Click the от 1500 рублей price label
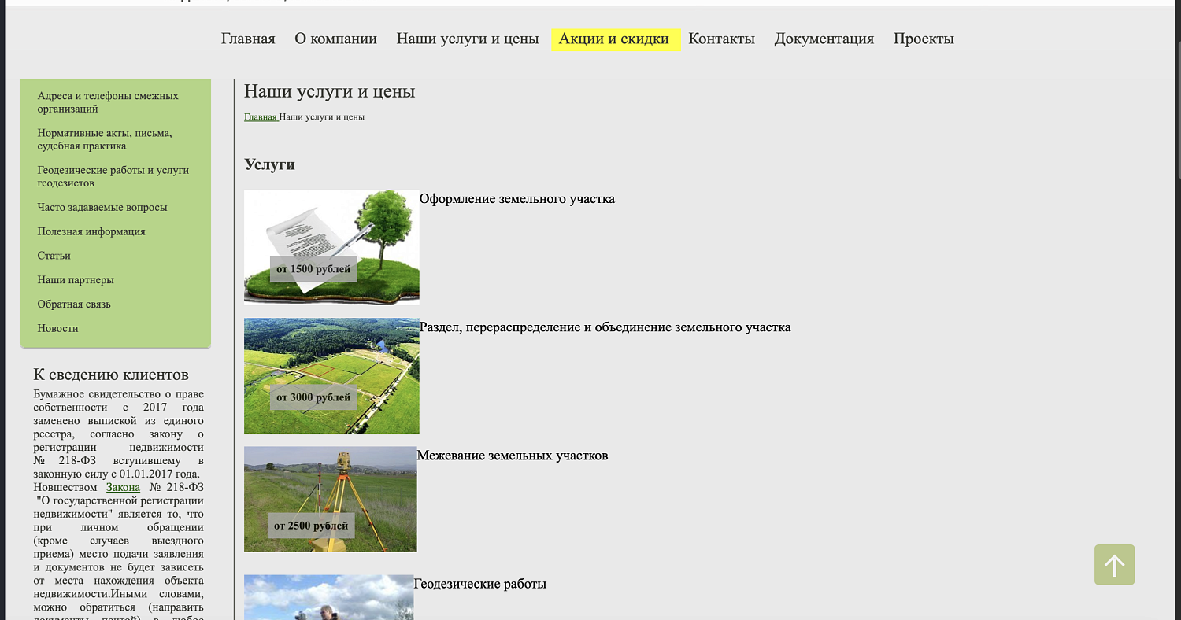The height and width of the screenshot is (620, 1181). click(313, 269)
